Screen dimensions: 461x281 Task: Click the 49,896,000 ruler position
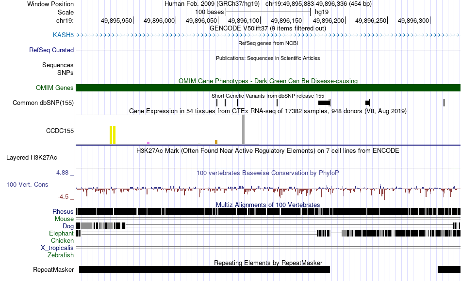click(159, 20)
